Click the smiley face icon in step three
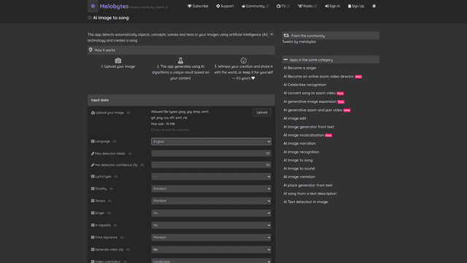The height and width of the screenshot is (263, 467). pyautogui.click(x=244, y=61)
